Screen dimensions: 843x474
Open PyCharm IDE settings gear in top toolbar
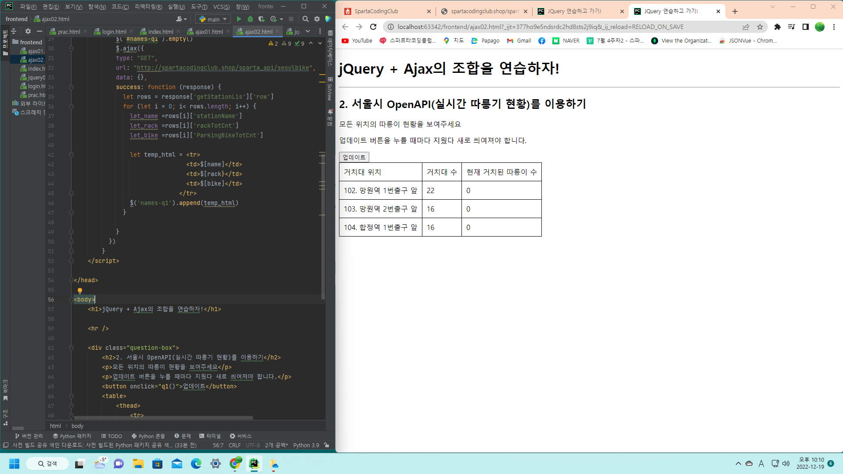click(x=317, y=19)
